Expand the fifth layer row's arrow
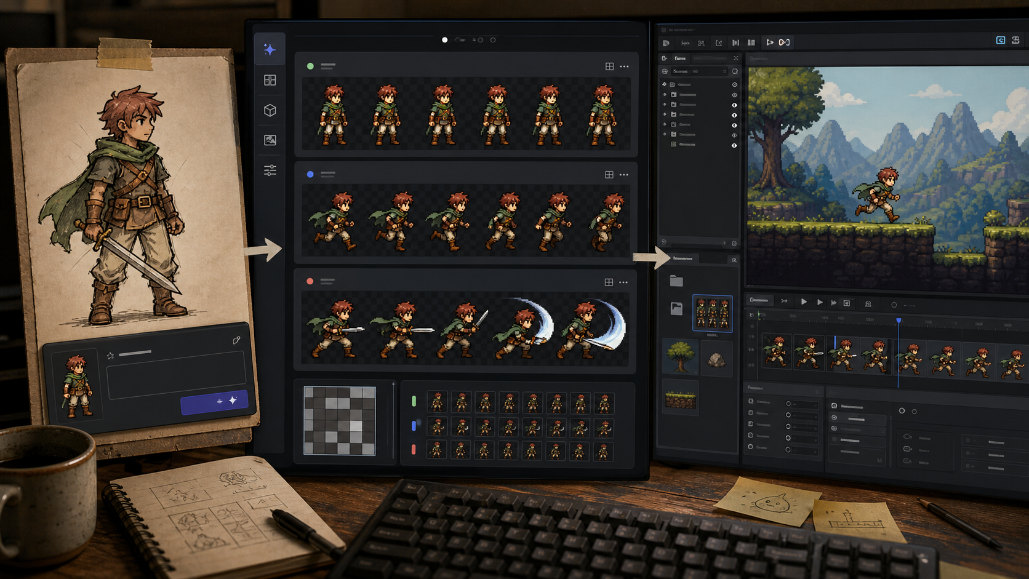Image resolution: width=1029 pixels, height=579 pixels. click(665, 124)
